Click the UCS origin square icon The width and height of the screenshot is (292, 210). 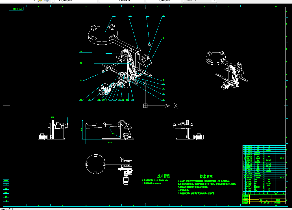(145, 106)
